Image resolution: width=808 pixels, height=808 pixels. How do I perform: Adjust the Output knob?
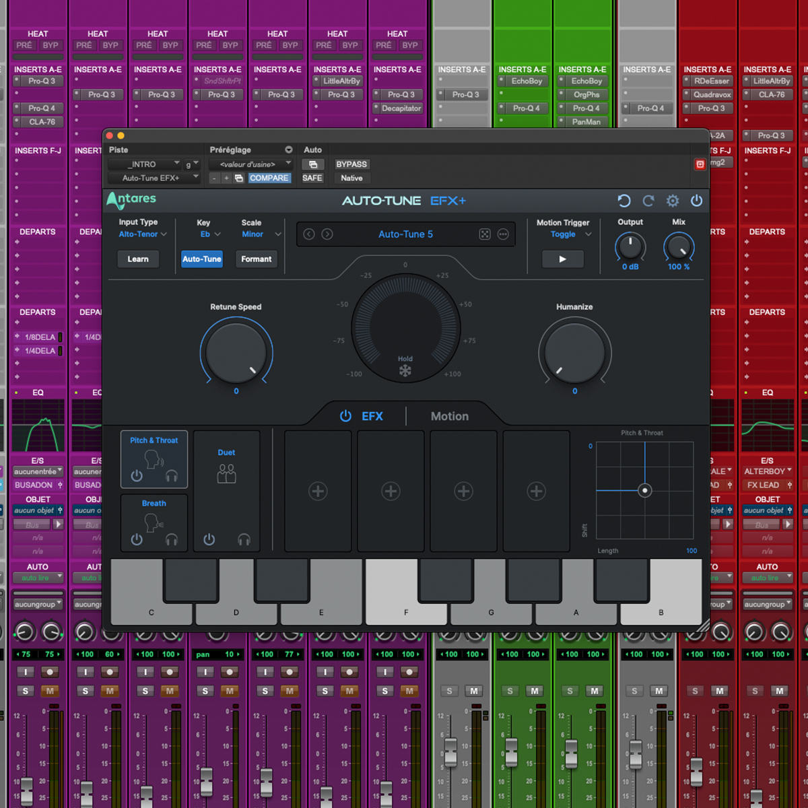coord(630,247)
